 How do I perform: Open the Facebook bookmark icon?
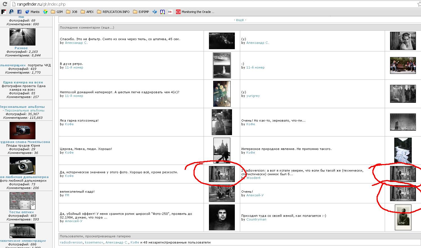[x=19, y=12]
